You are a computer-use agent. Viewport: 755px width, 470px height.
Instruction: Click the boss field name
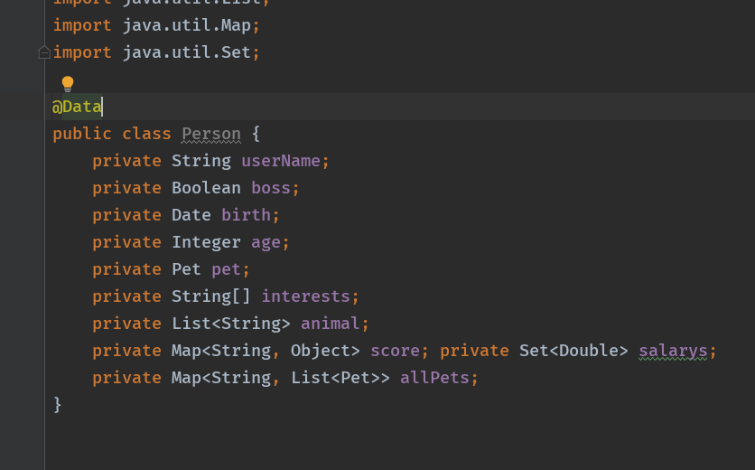tap(271, 188)
